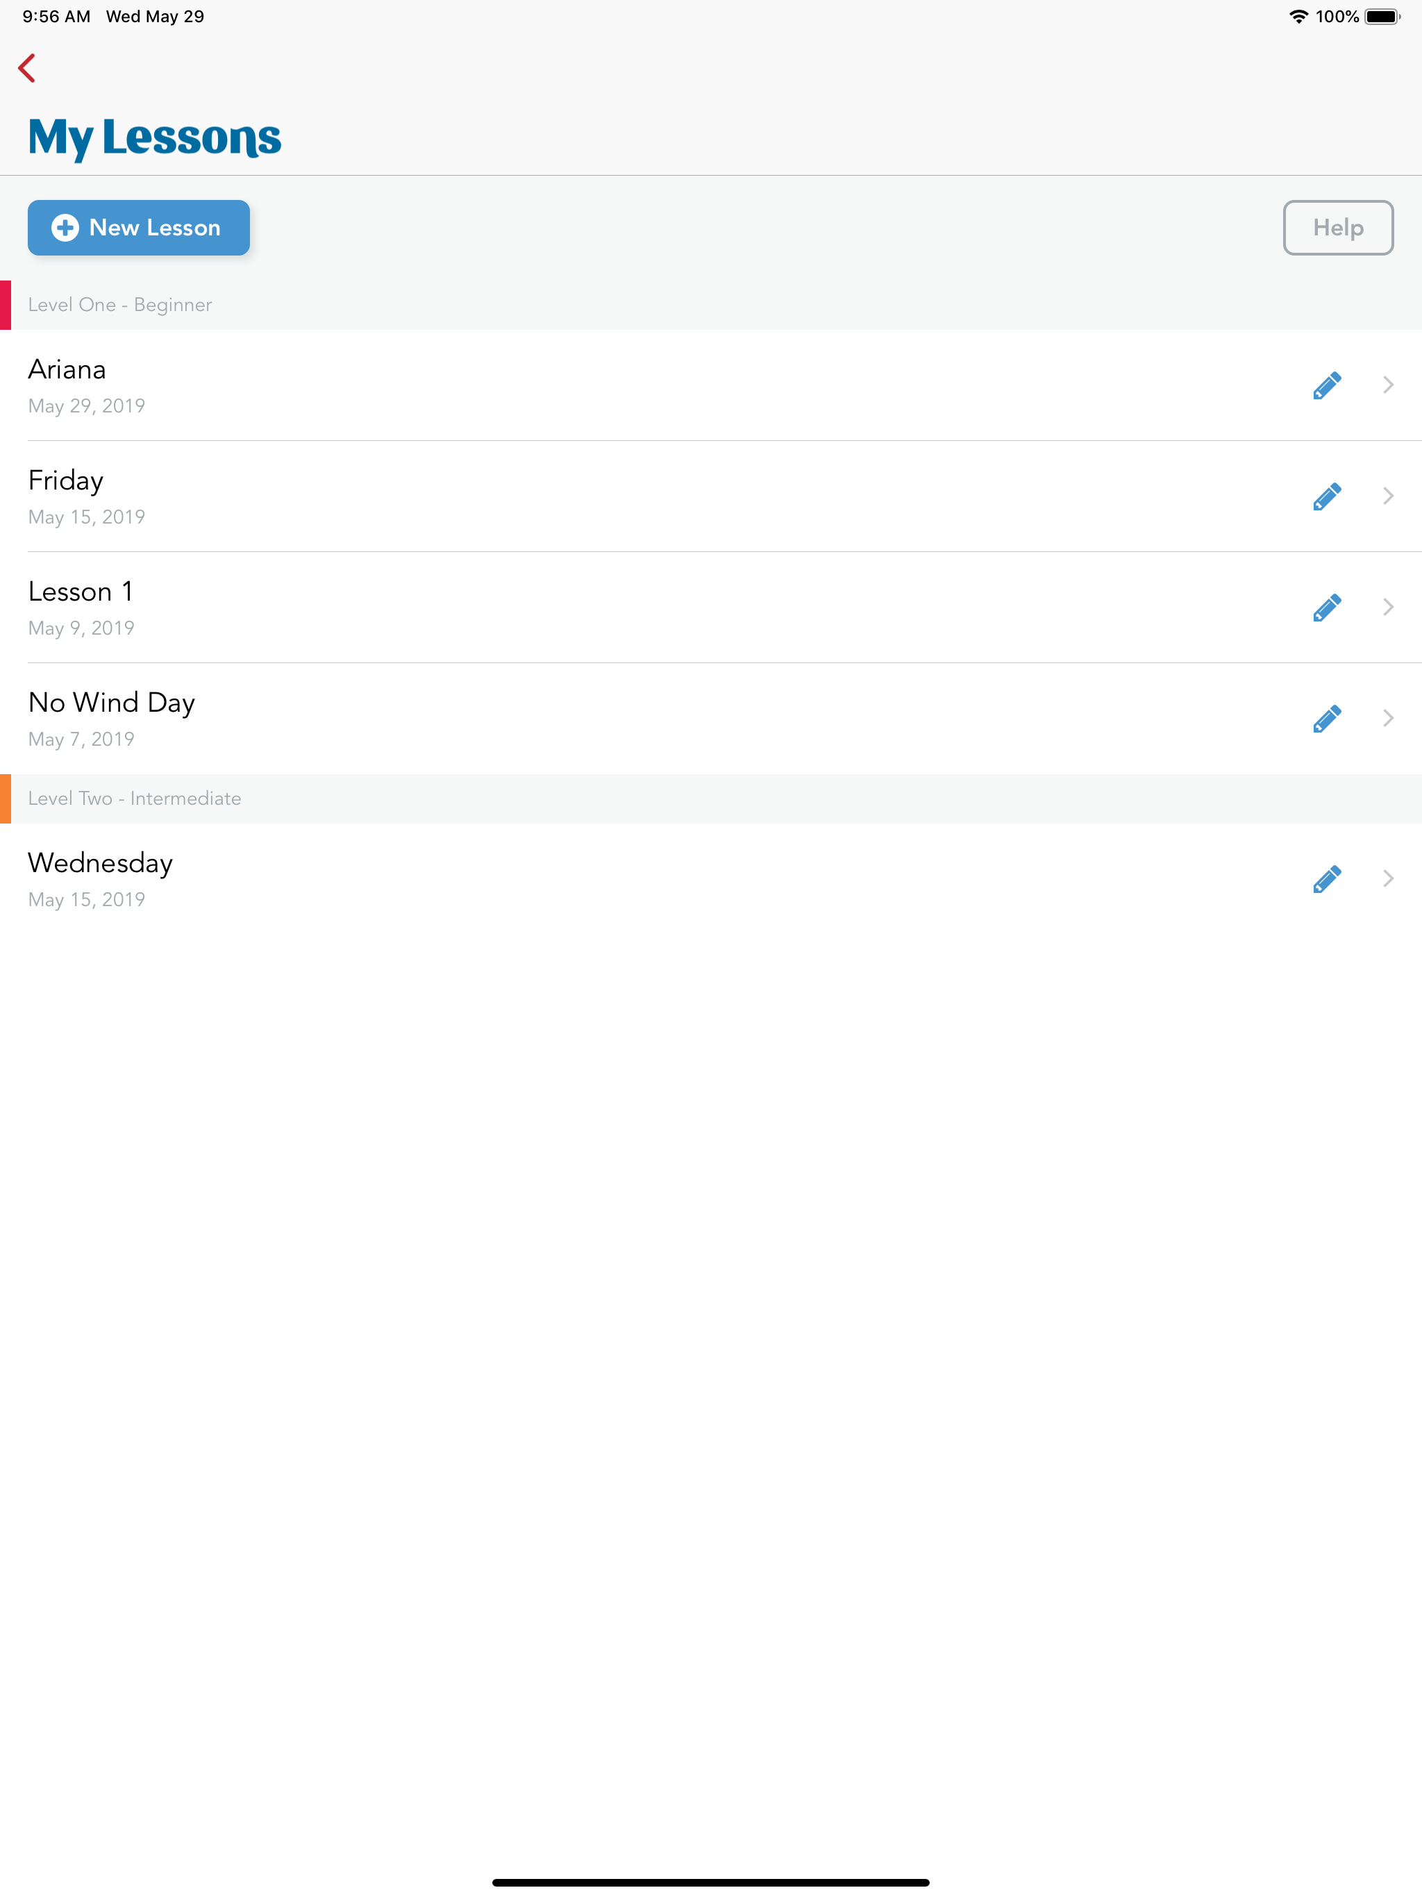Edit the Ariana lesson with pencil icon

coord(1327,385)
